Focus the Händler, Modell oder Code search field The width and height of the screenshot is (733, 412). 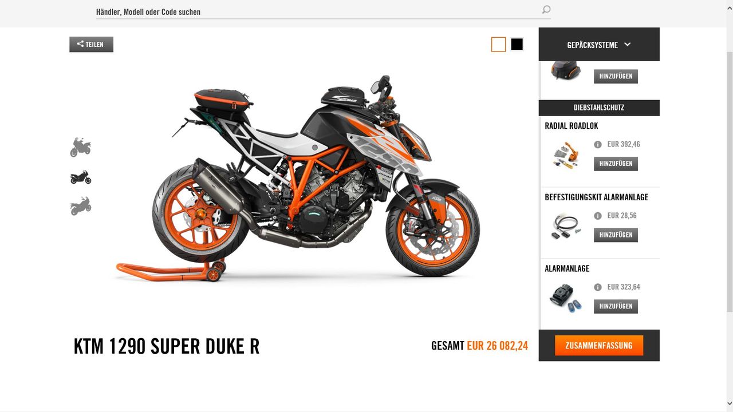318,11
